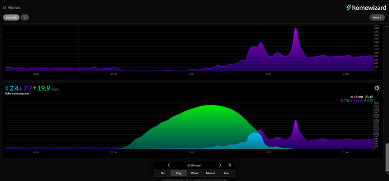389x181 pixels.
Task: Click the green solar production curve peak
Action: [x=212, y=106]
